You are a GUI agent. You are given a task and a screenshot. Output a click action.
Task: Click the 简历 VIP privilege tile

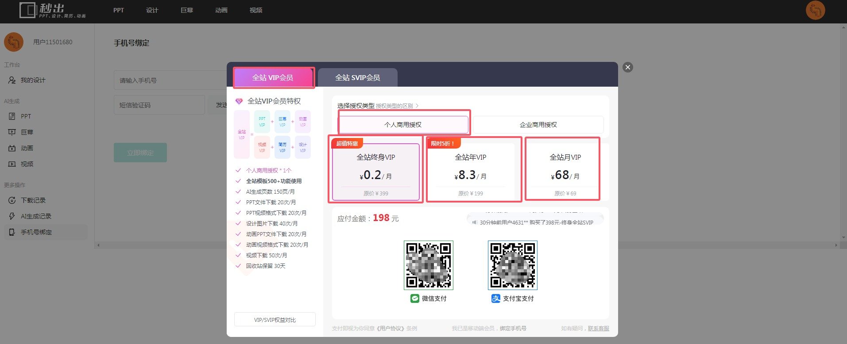pyautogui.click(x=282, y=147)
